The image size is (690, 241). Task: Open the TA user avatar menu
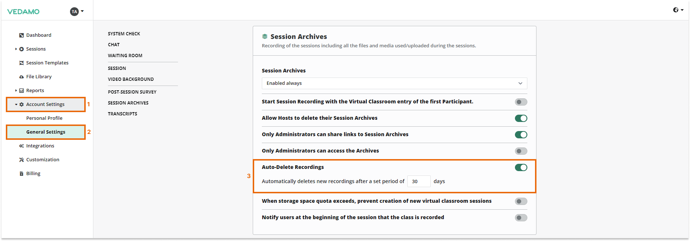coord(74,12)
